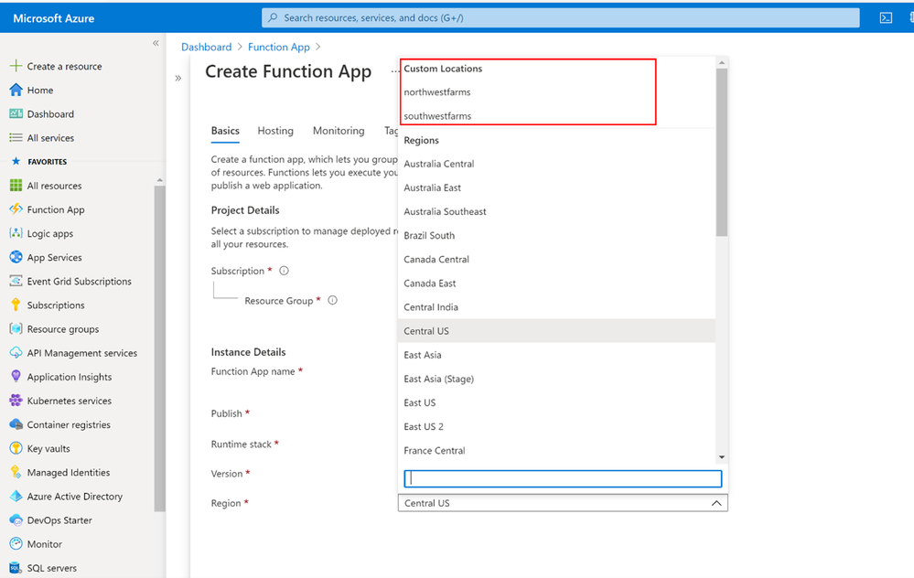The height and width of the screenshot is (578, 914).
Task: Open Key vaults in favorites
Action: click(x=48, y=449)
